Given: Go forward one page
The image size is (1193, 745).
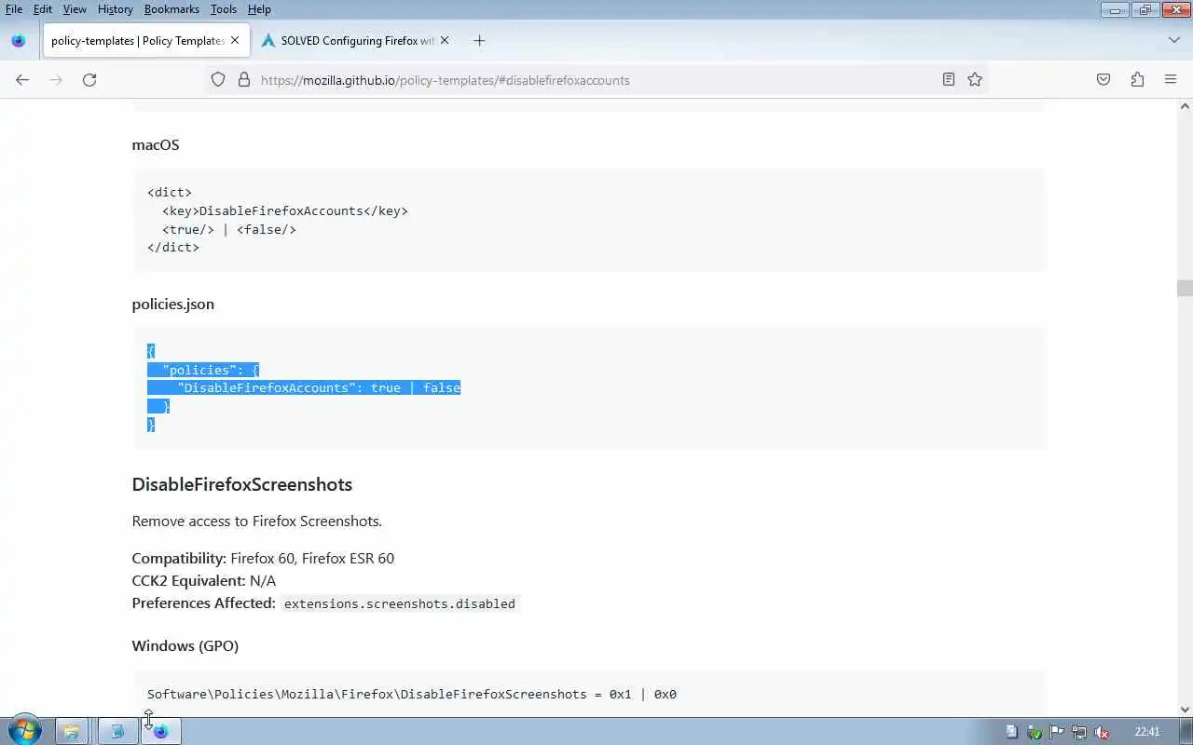Looking at the screenshot, I should coord(56,80).
